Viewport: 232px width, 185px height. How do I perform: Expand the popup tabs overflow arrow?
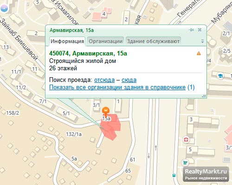pyautogui.click(x=202, y=41)
